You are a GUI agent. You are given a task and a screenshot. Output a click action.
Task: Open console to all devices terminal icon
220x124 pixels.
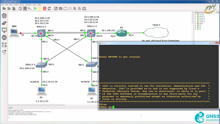coord(30,8)
